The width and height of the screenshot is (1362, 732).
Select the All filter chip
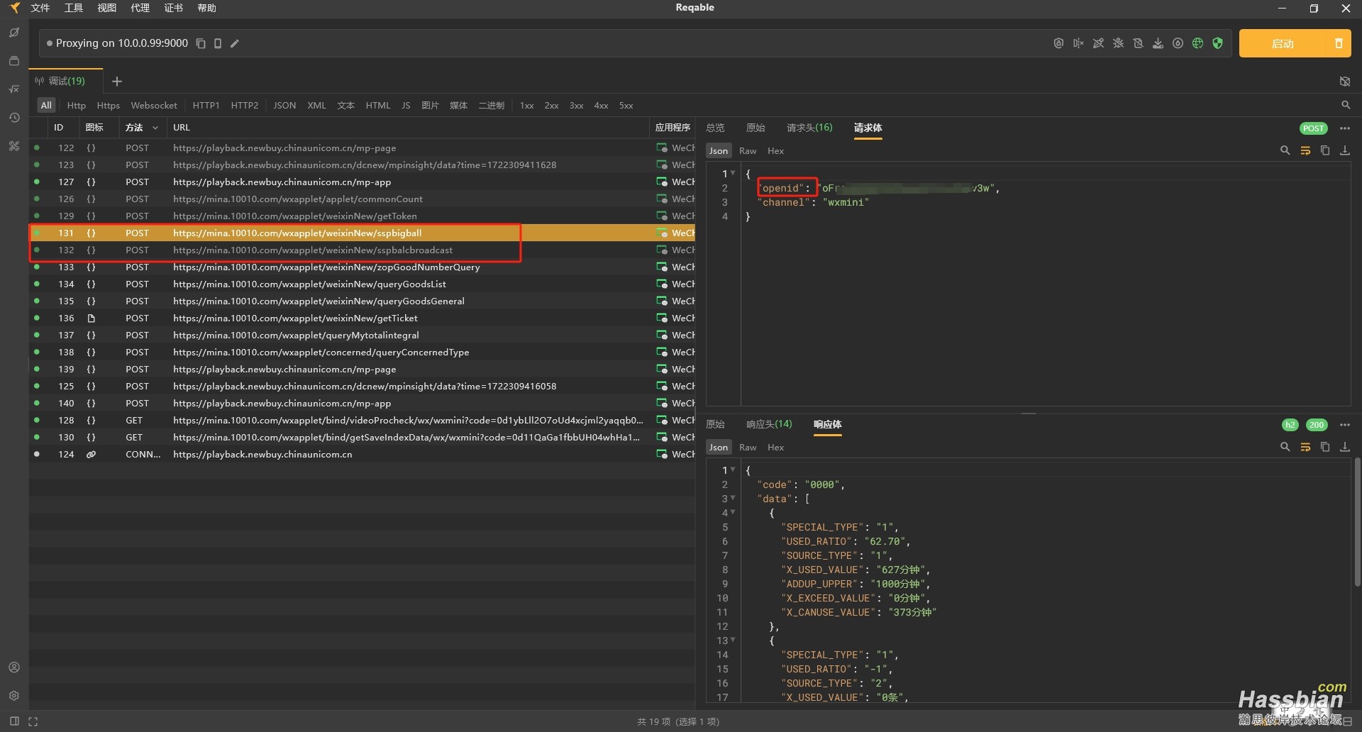(x=46, y=105)
